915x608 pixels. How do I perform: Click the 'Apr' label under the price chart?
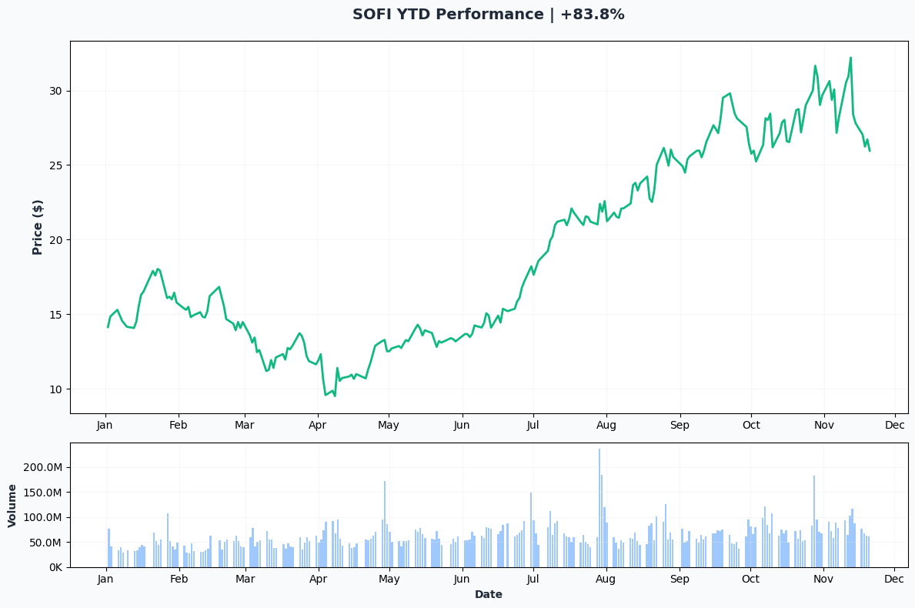[318, 426]
